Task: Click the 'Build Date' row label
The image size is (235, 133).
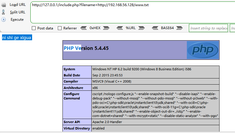Action: coord(72,75)
